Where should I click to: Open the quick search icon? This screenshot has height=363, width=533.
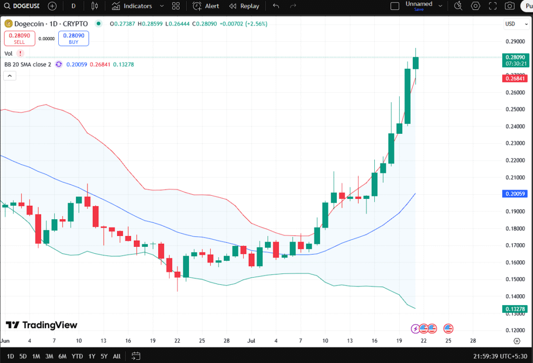(458, 6)
